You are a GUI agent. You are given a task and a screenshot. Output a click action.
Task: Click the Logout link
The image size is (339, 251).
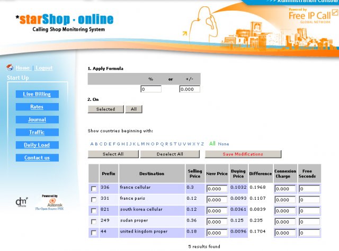point(44,68)
